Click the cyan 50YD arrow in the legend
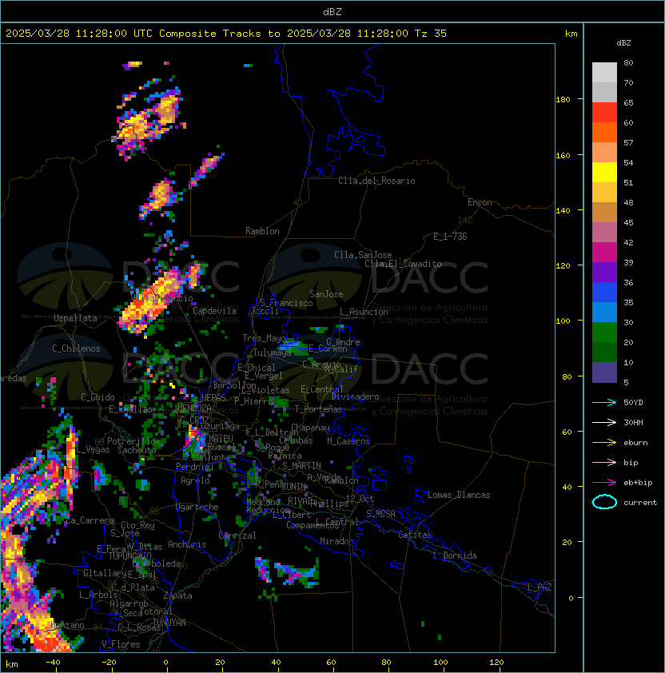Viewport: 665px width, 673px height. [x=604, y=402]
